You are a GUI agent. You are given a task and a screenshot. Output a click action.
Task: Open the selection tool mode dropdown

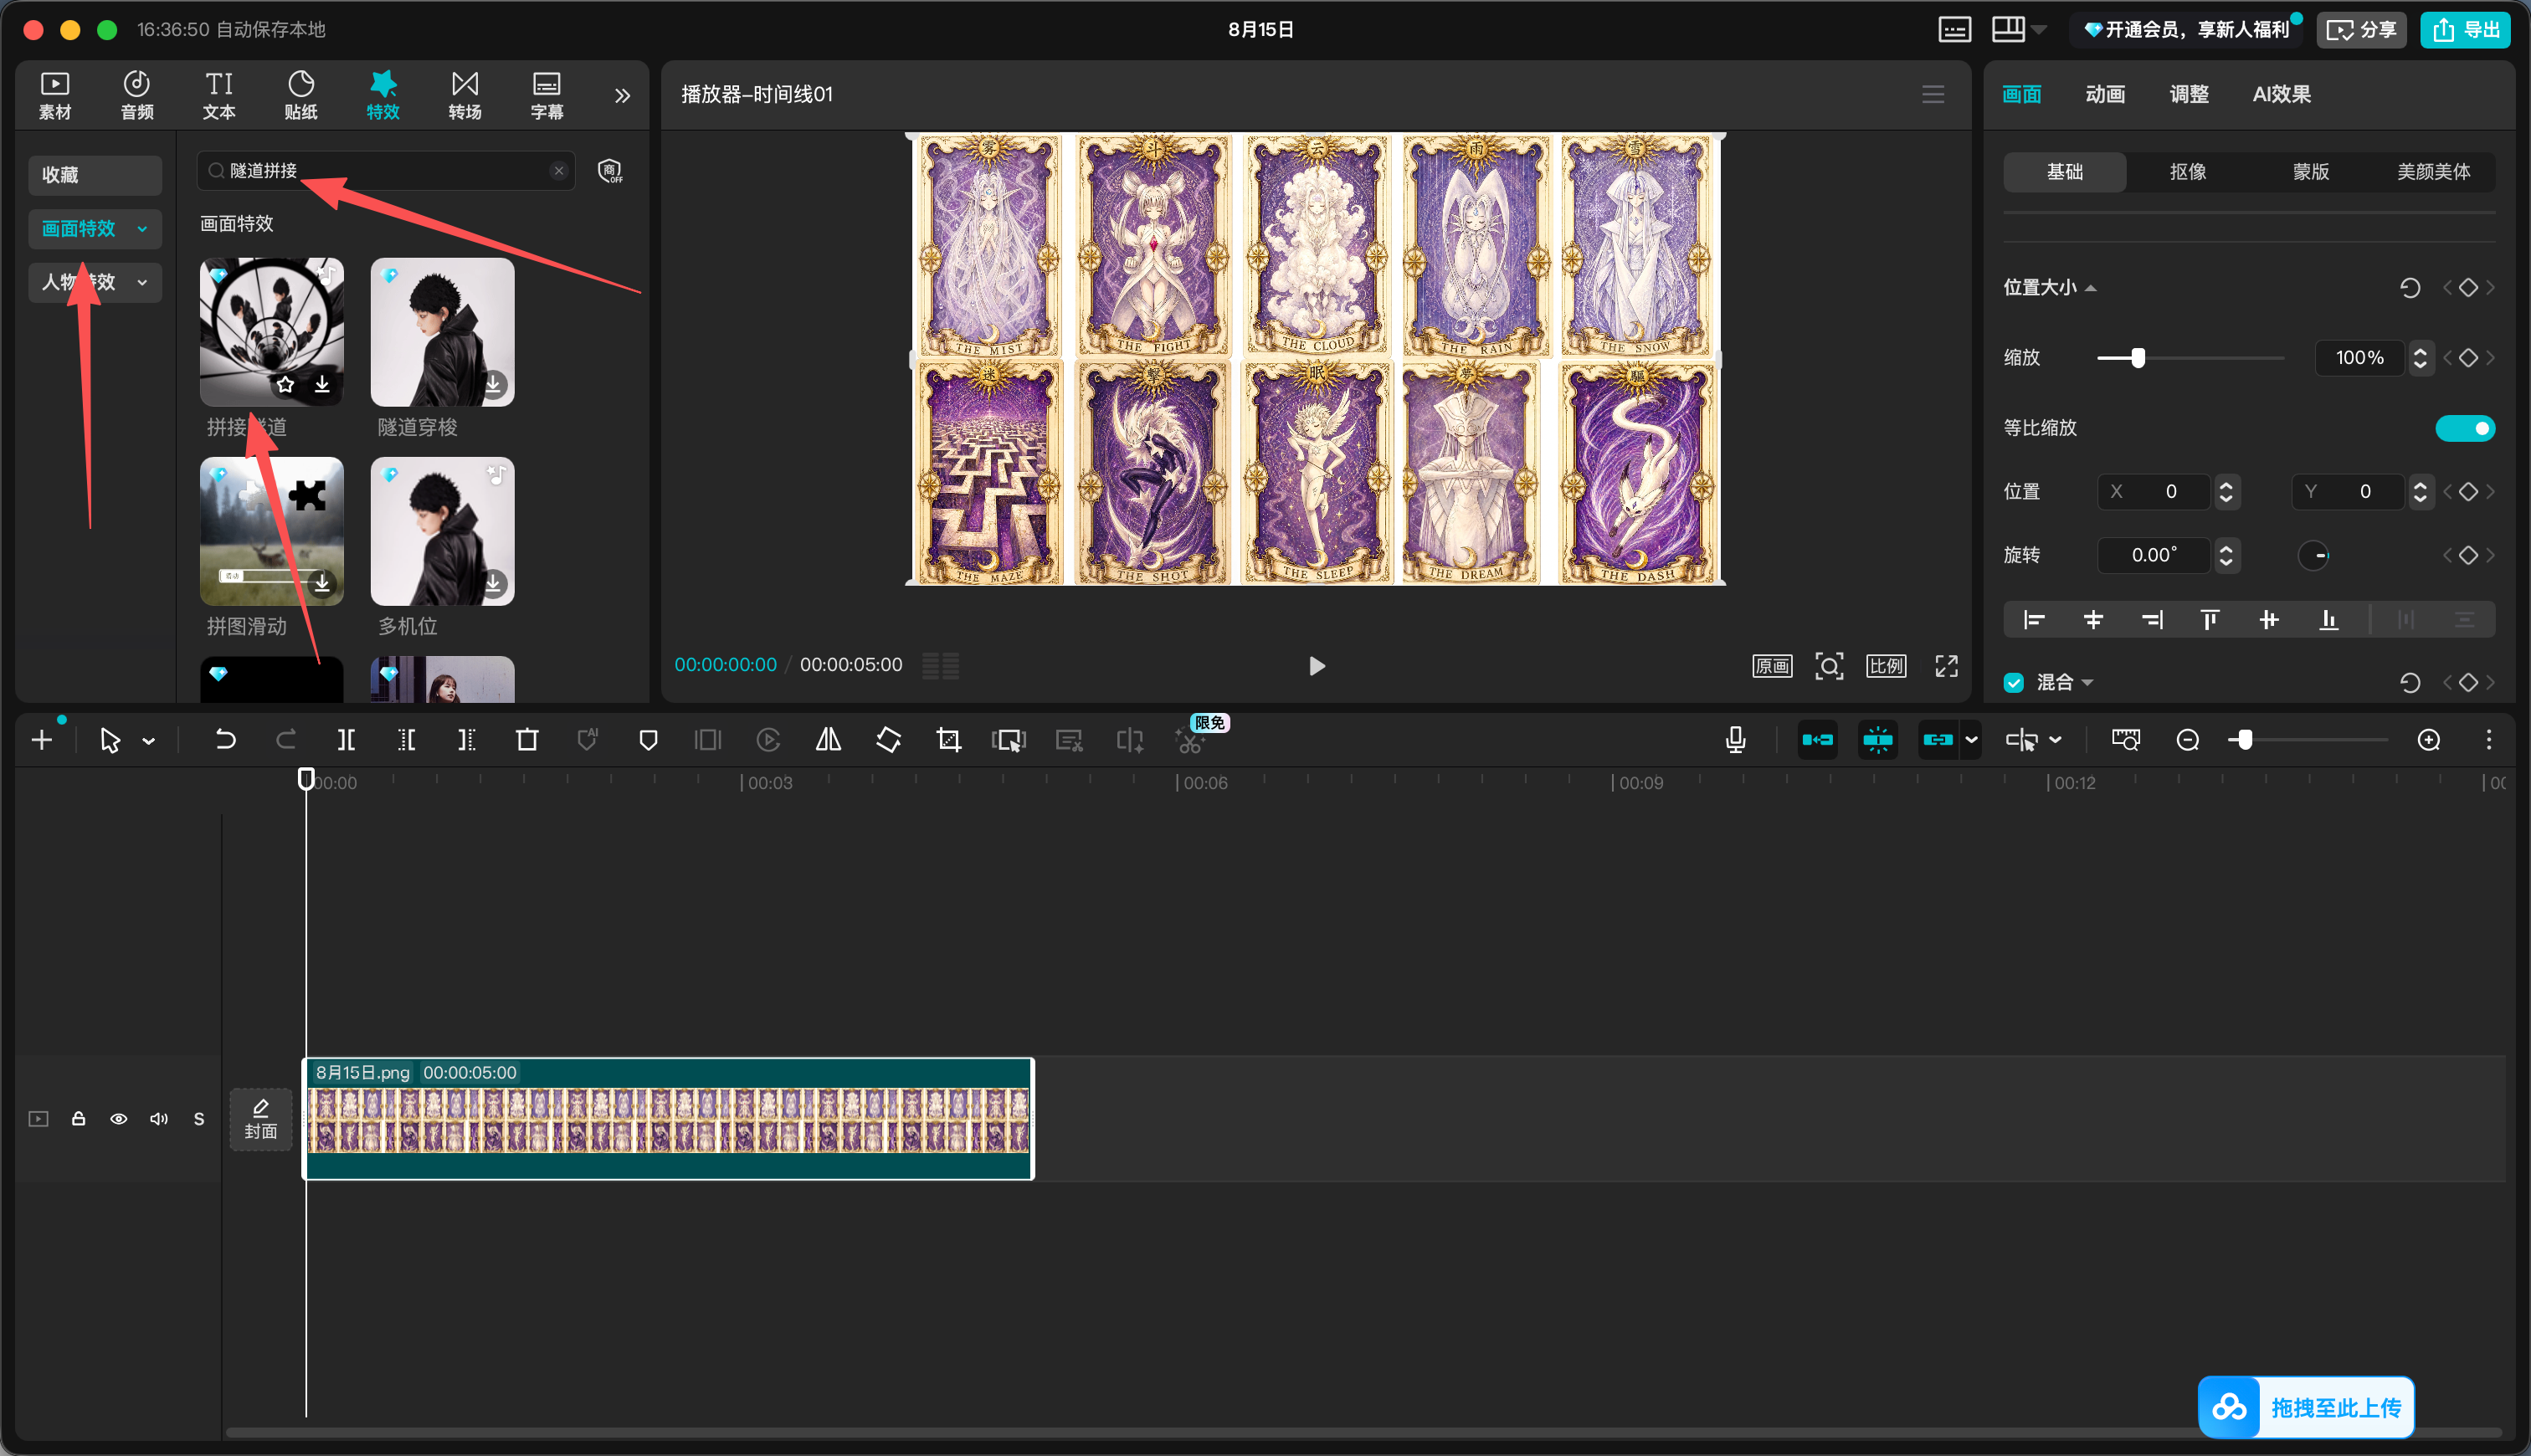(149, 741)
